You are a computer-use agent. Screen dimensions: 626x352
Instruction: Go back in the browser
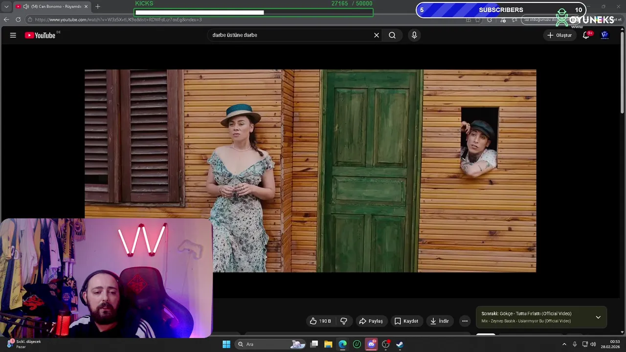pos(6,20)
